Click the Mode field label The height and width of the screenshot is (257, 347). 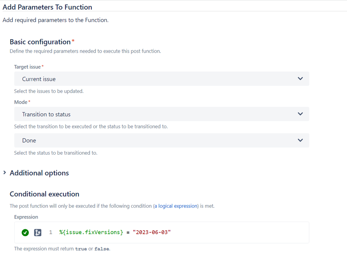[20, 102]
